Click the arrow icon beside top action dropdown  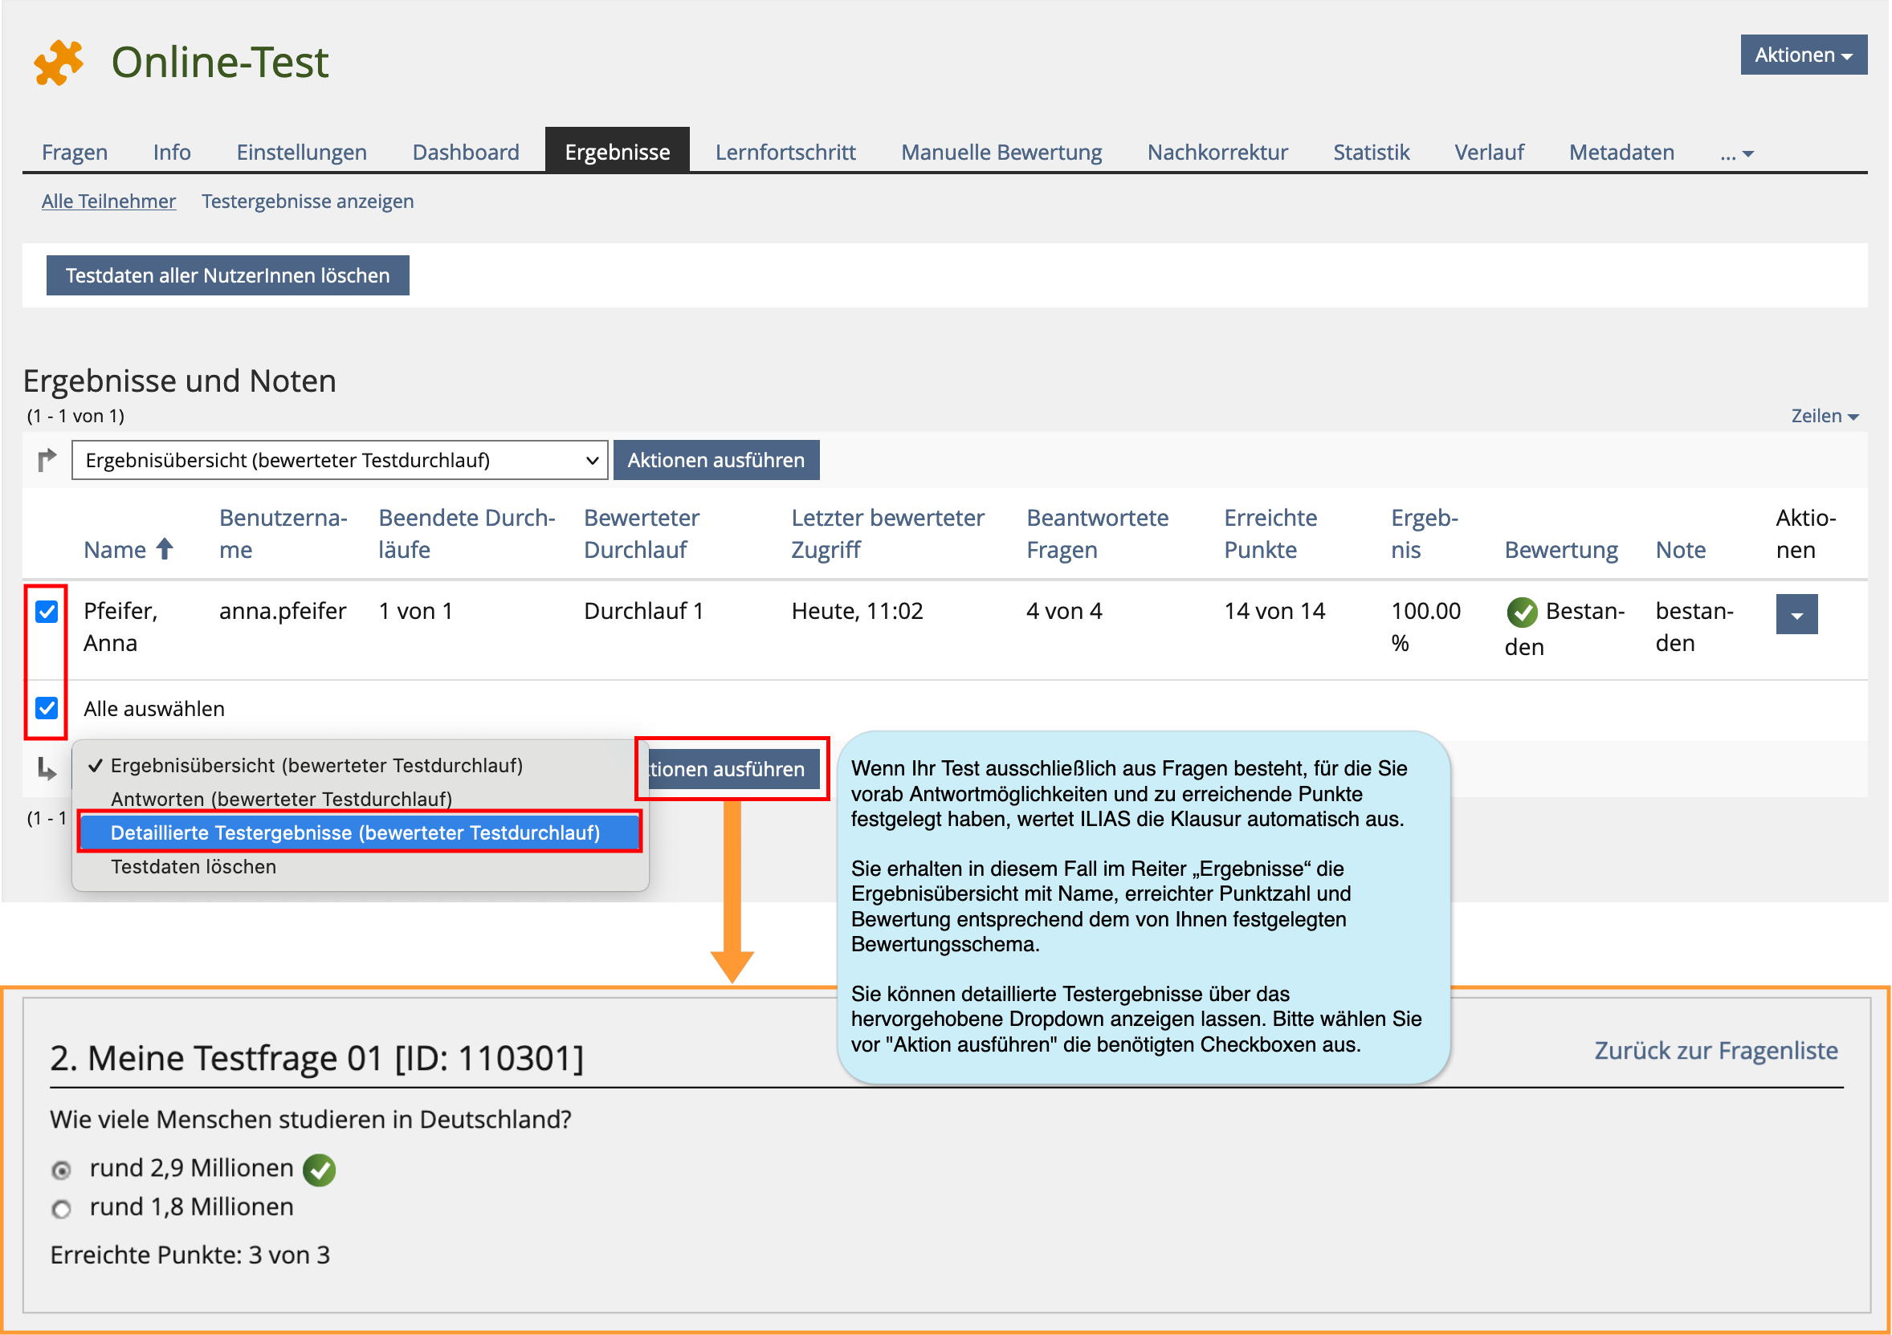[47, 459]
